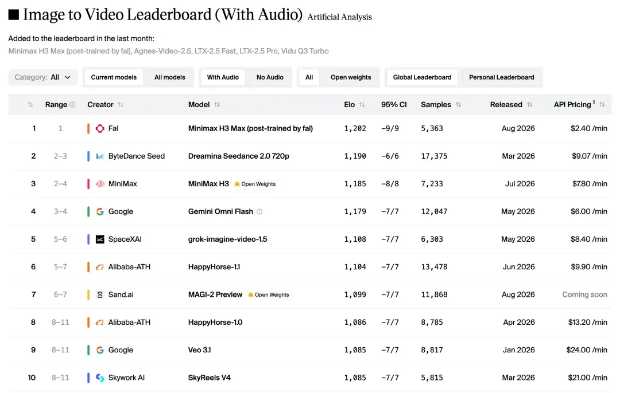Viewport: 620px width, 393px height.
Task: Show the Global Leaderboard
Action: tap(422, 77)
